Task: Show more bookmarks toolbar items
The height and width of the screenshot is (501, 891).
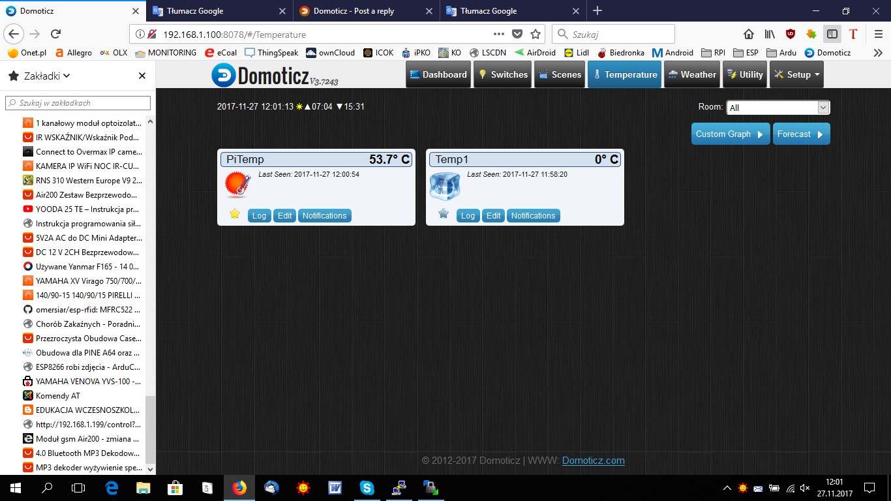Action: pyautogui.click(x=877, y=53)
